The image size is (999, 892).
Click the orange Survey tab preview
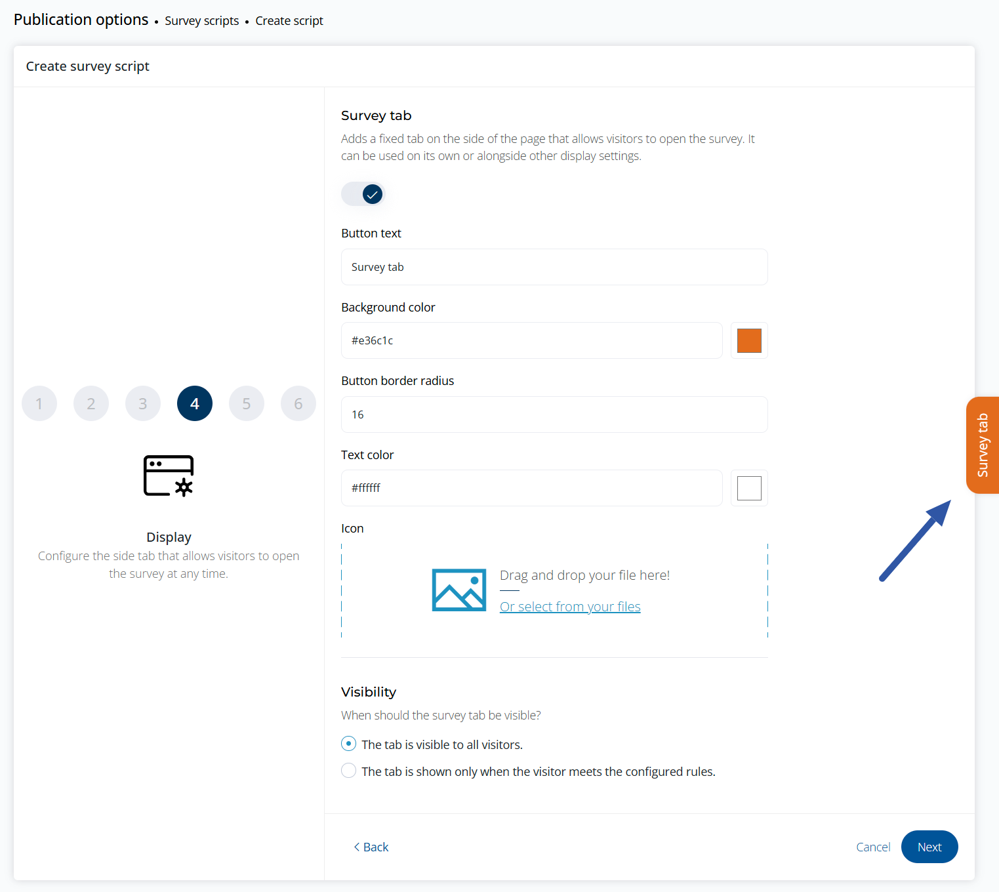(x=983, y=445)
